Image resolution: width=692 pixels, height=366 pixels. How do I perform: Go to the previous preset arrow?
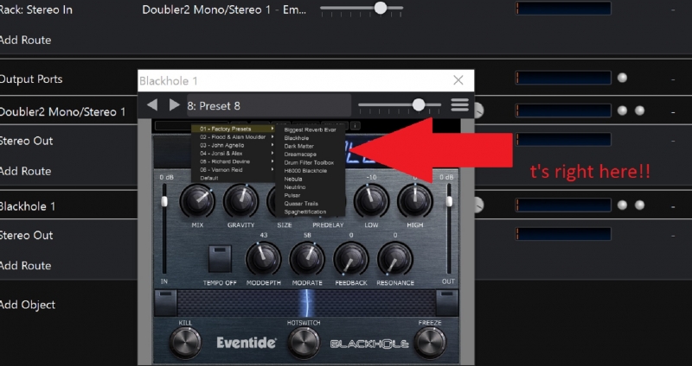(x=152, y=105)
